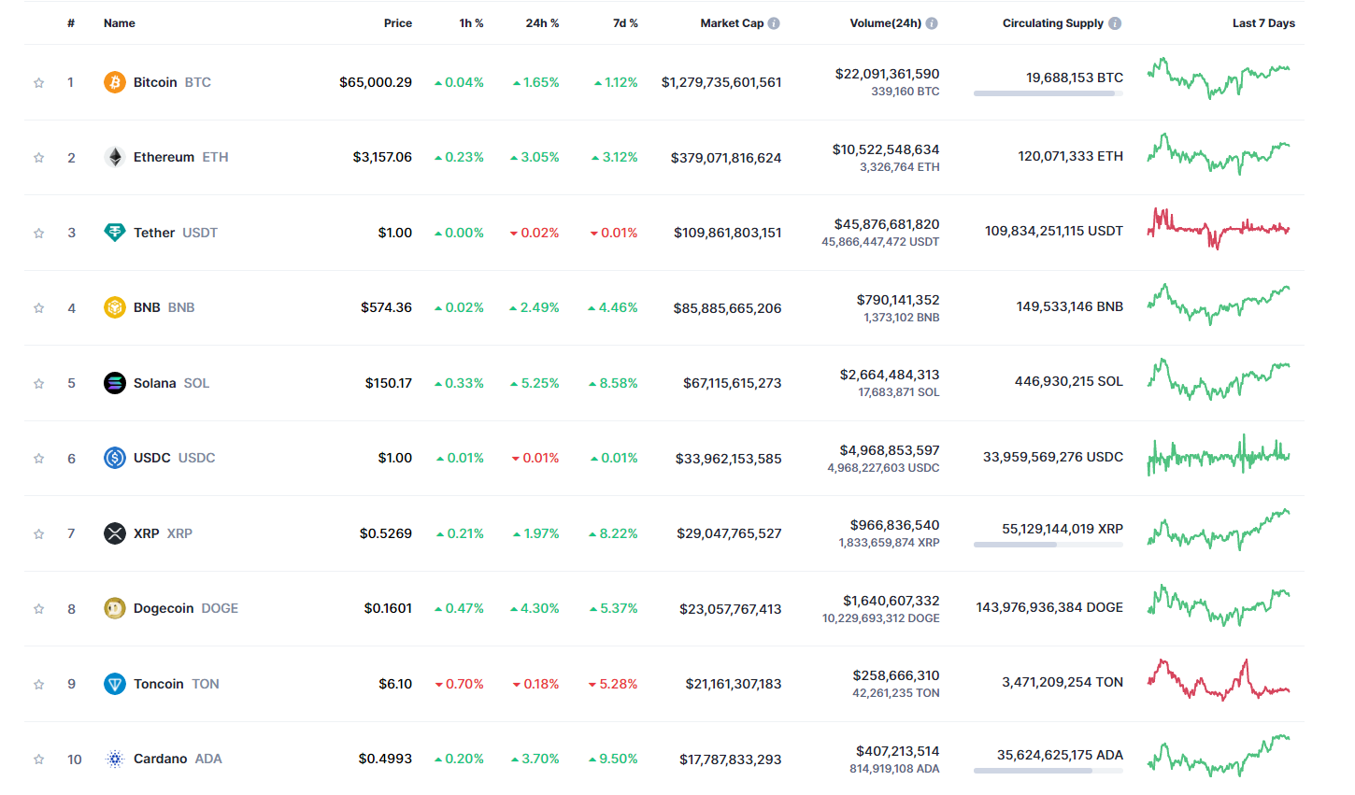Click the Ethereum logo icon
The height and width of the screenshot is (795, 1355).
pos(115,157)
